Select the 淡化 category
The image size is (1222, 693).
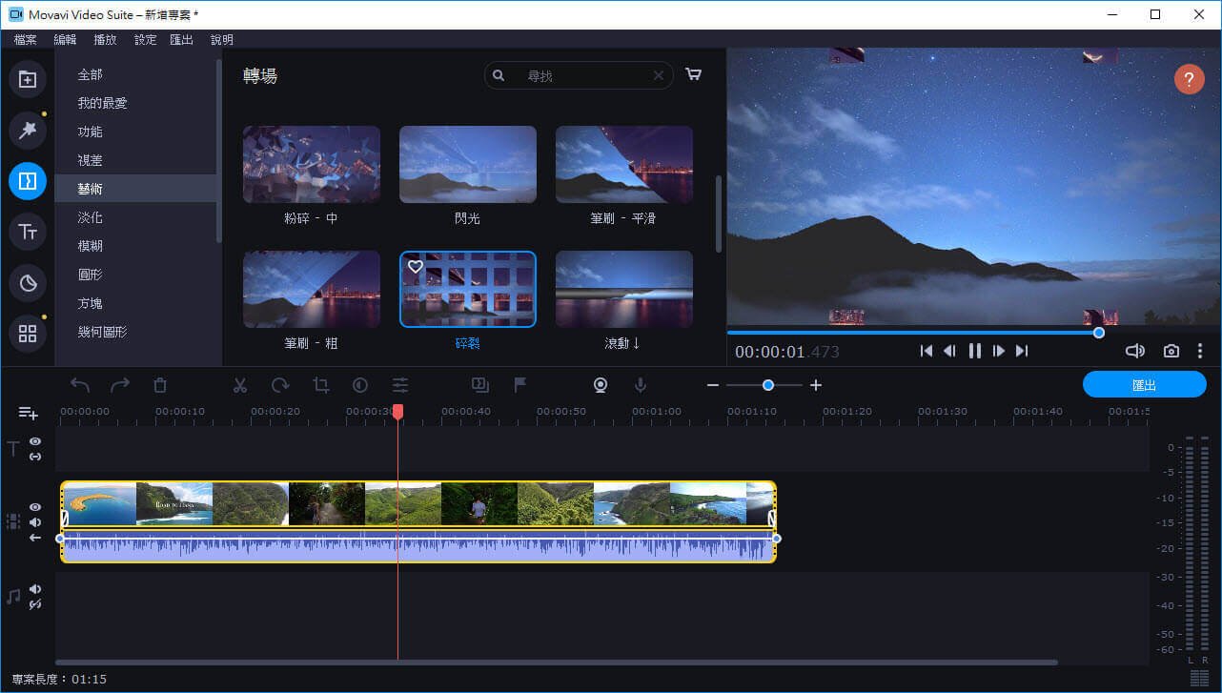click(135, 217)
